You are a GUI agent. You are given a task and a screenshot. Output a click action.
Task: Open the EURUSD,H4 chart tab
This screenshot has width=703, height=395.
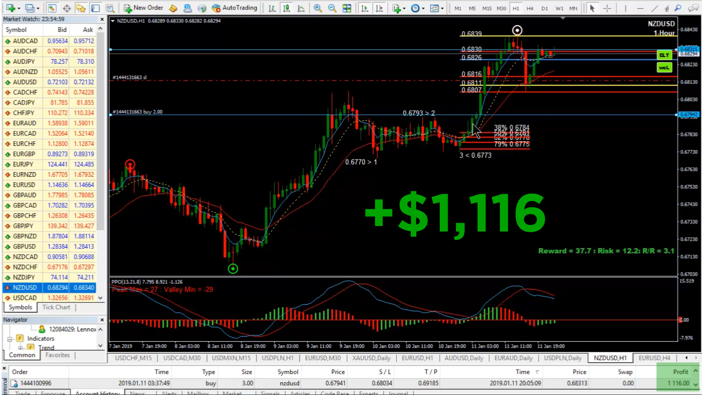(654, 358)
